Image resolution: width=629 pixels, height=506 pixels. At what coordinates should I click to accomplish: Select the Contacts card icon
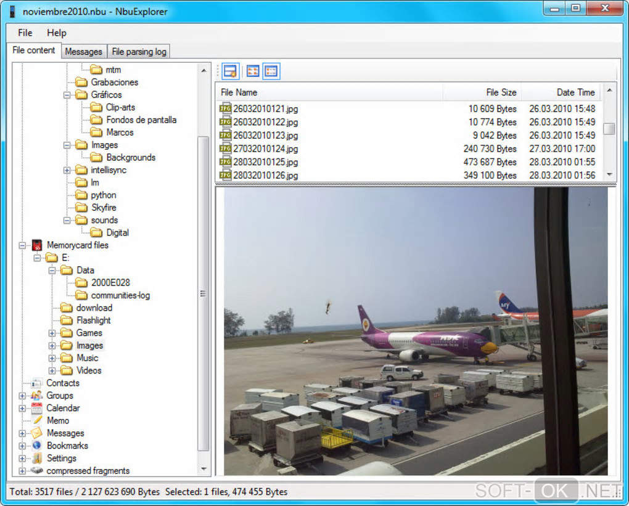point(37,383)
